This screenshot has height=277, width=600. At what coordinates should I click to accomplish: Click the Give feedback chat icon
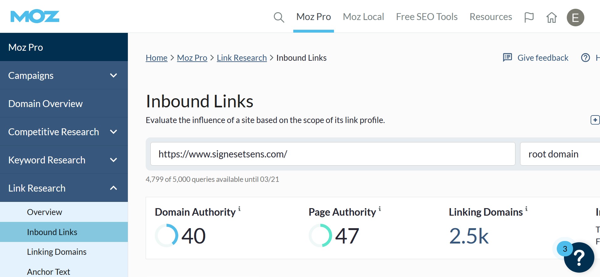tap(507, 58)
